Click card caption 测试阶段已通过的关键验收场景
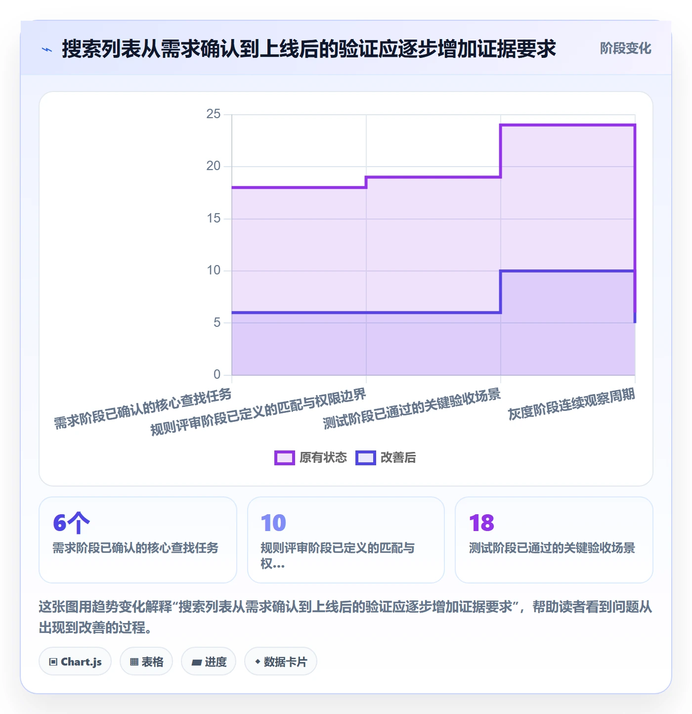692x714 pixels. pyautogui.click(x=552, y=548)
